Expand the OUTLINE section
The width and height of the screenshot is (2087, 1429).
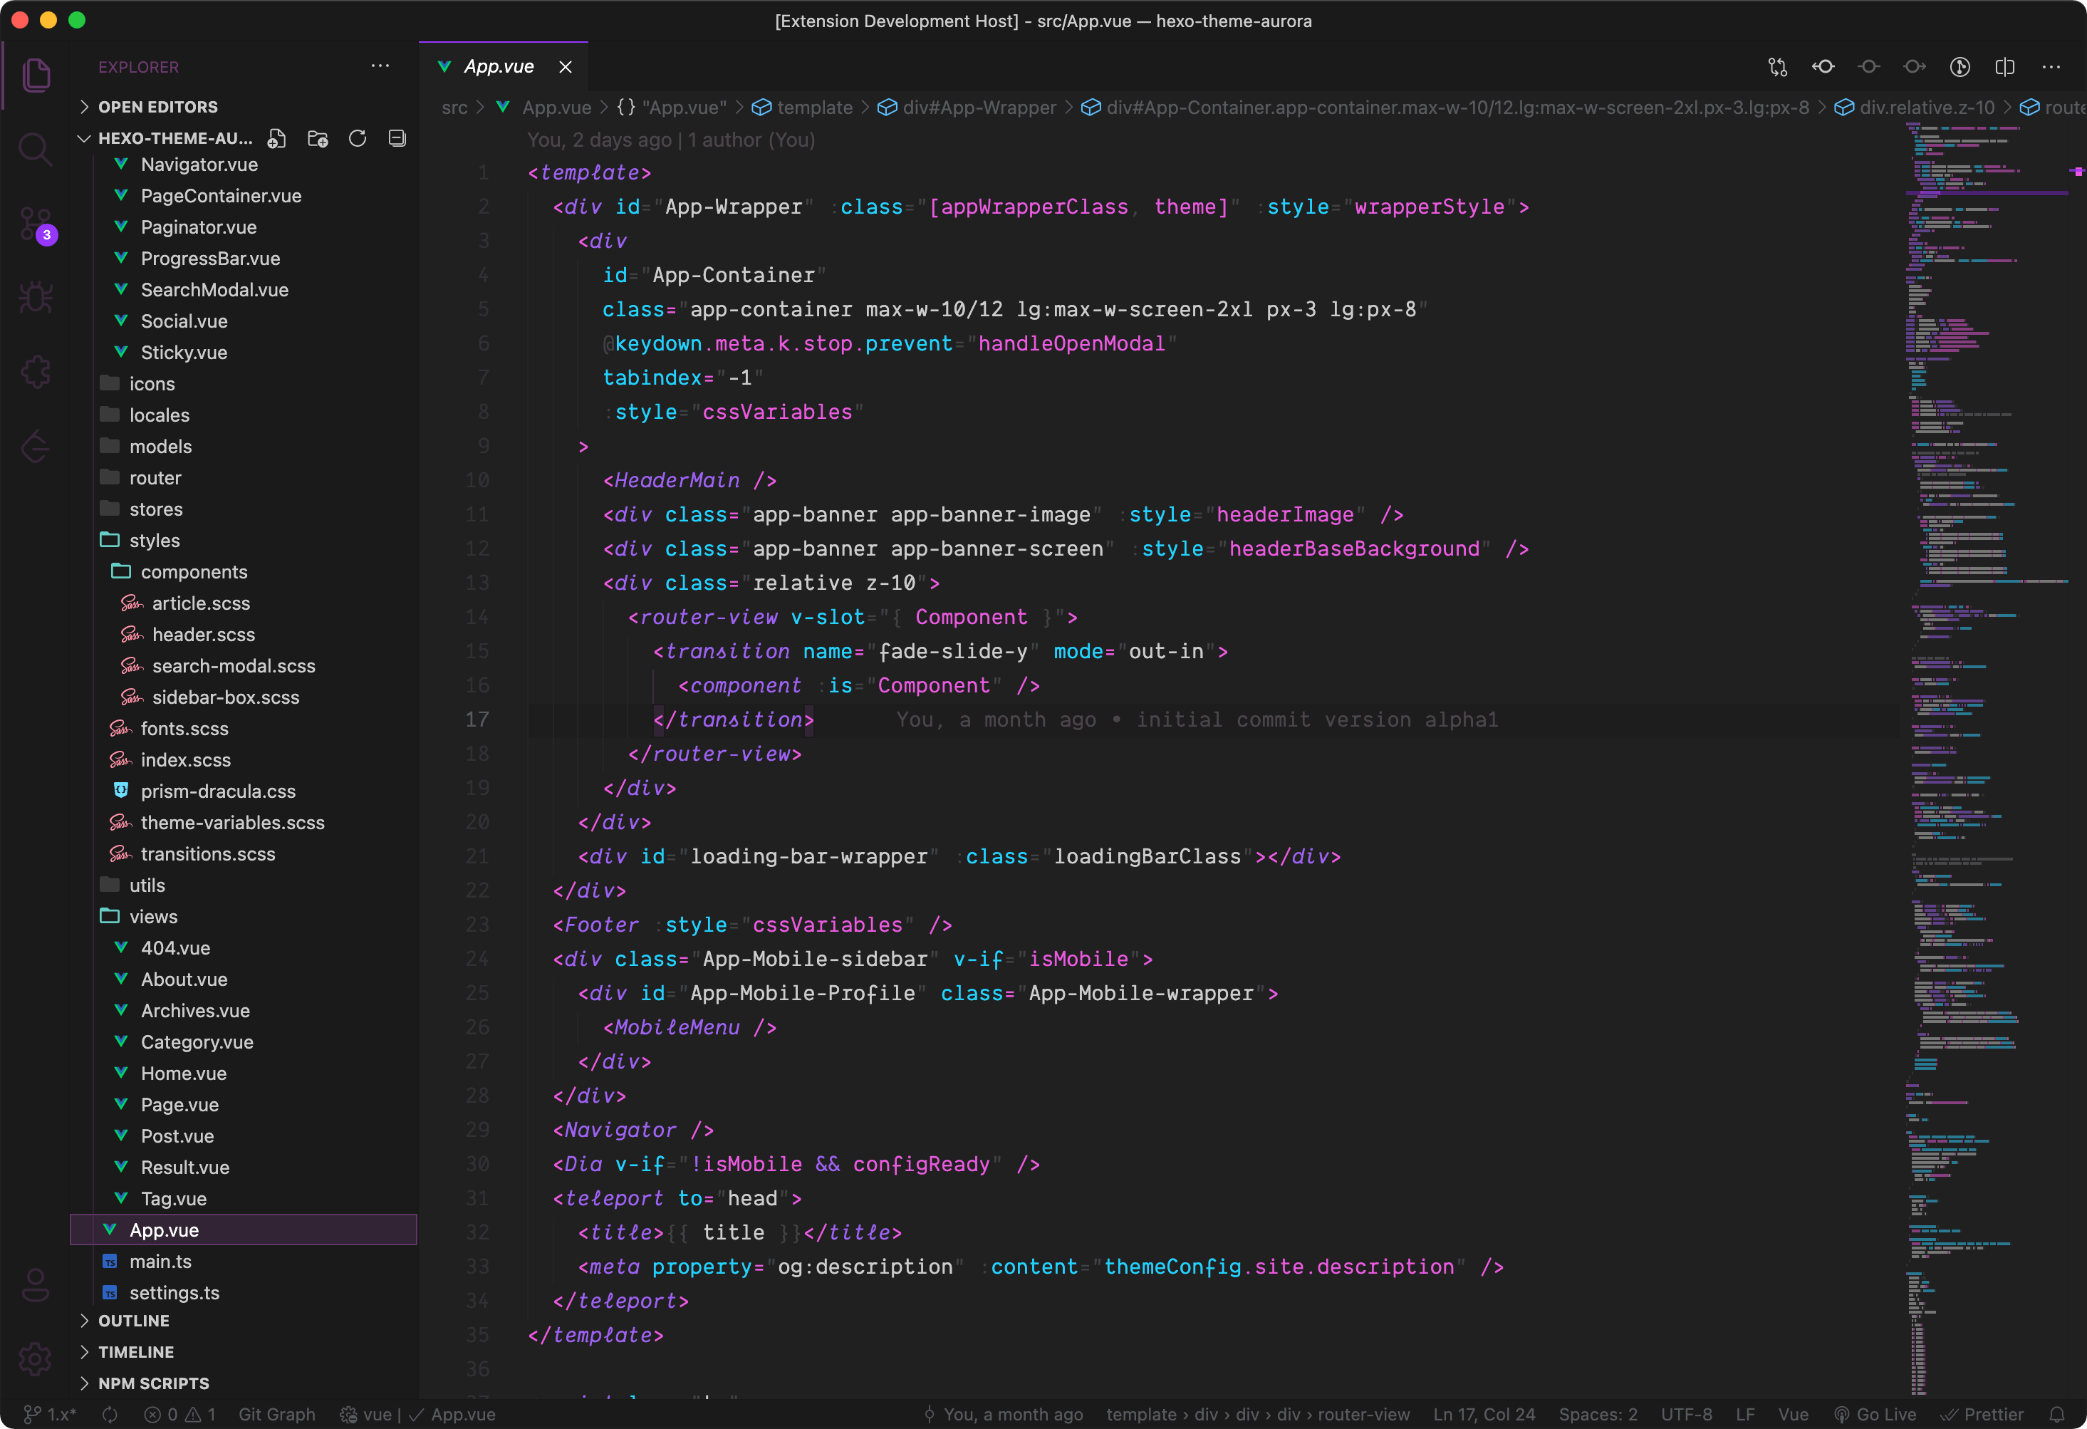pyautogui.click(x=244, y=1320)
